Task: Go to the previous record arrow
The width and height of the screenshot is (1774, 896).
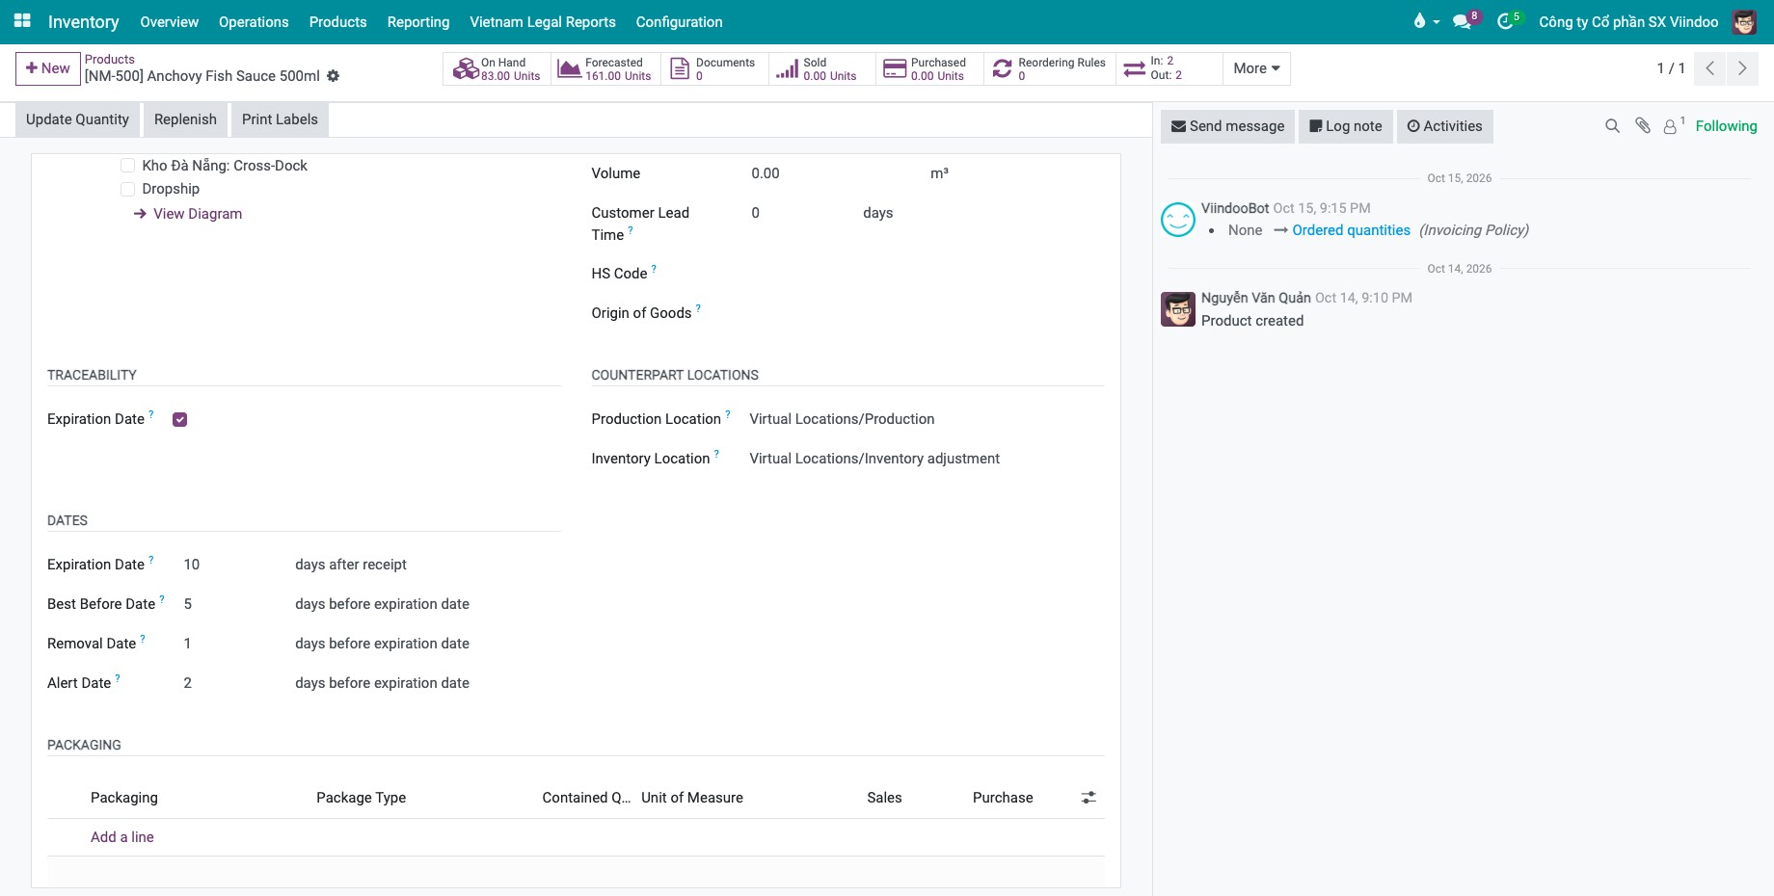Action: click(1709, 68)
